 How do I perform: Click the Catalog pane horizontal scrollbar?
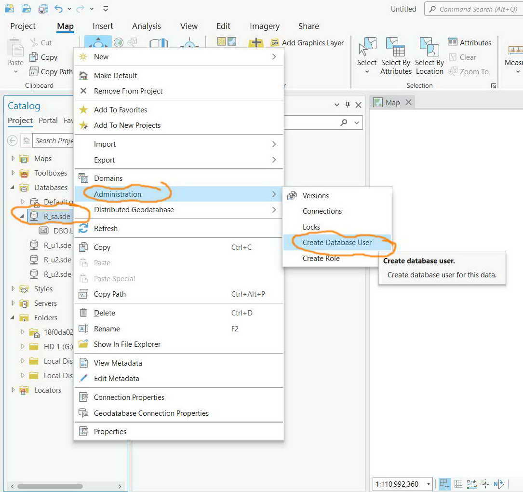pyautogui.click(x=50, y=486)
